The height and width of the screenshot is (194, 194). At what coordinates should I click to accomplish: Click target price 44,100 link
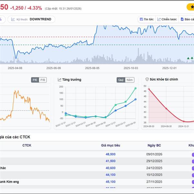(x=110, y=175)
